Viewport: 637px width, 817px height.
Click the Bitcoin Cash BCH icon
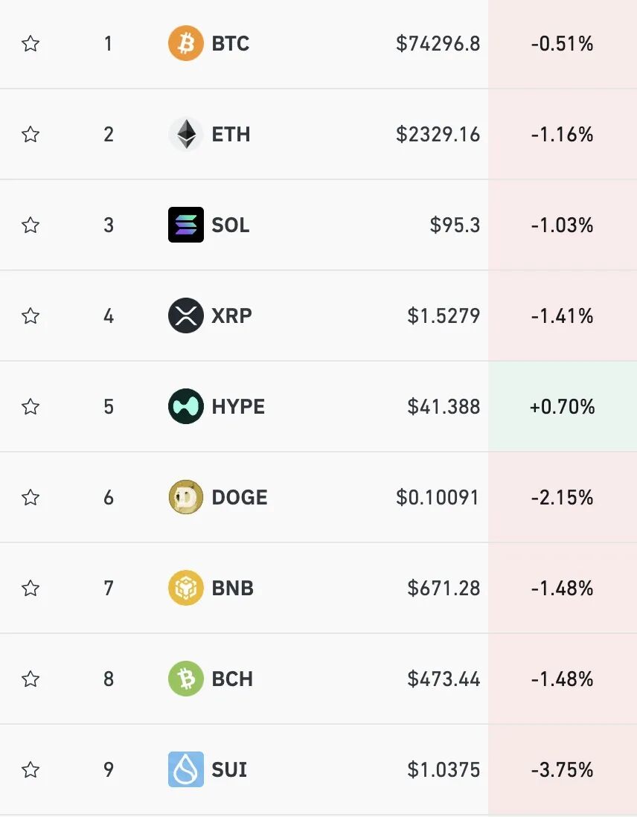point(186,679)
